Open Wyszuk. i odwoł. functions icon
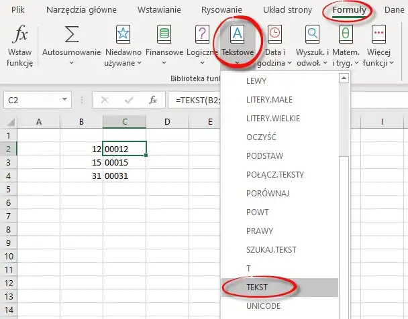The image size is (408, 319). (312, 34)
